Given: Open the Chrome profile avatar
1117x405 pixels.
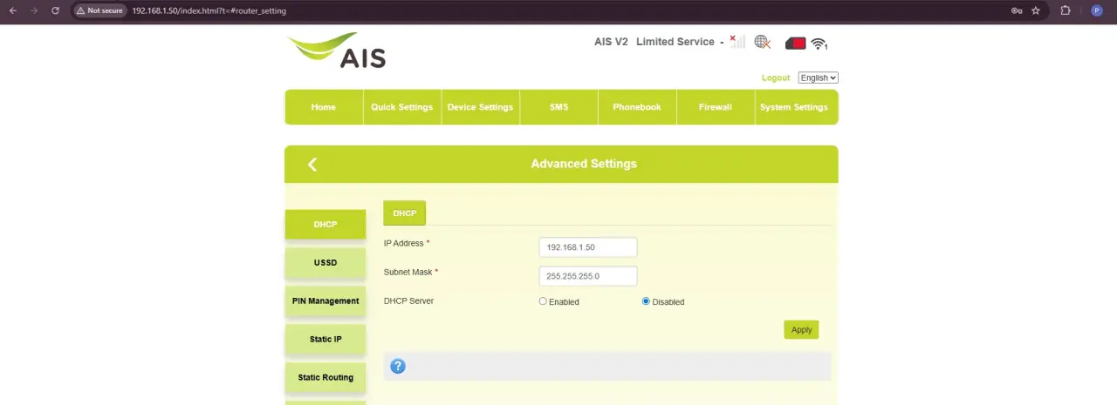Looking at the screenshot, I should click(x=1097, y=10).
